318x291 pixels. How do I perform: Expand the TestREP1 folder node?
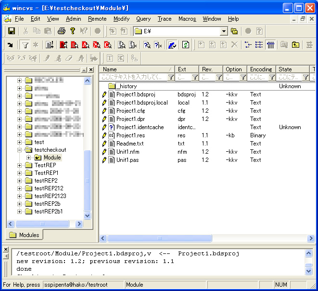click(19, 173)
